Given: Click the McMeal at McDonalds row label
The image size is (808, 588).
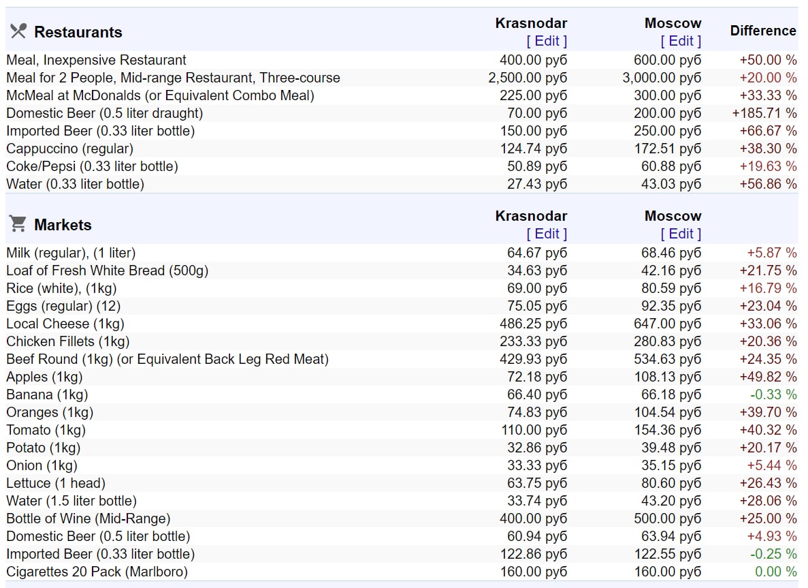Looking at the screenshot, I should click(x=160, y=95).
